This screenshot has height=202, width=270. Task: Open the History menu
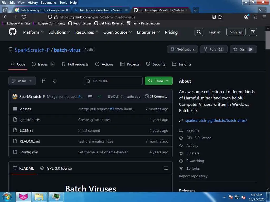[32, 3]
